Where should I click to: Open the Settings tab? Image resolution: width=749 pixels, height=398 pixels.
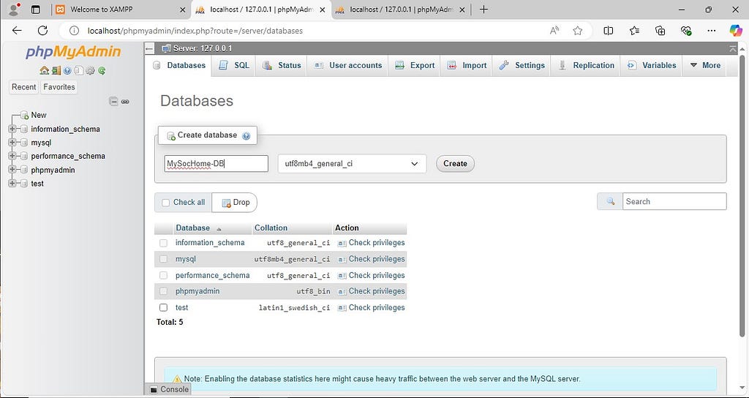(522, 65)
